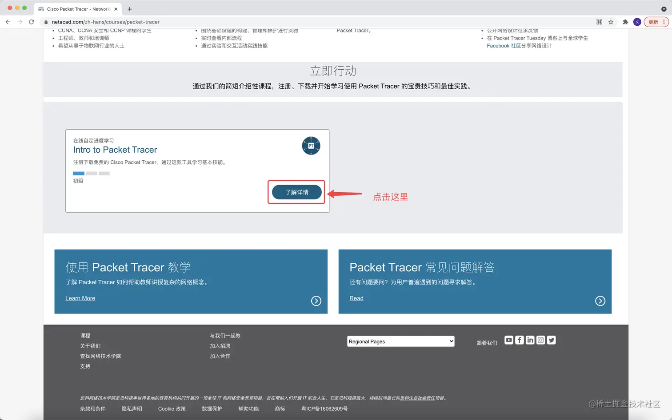Open the 商标 link
The height and width of the screenshot is (420, 672).
[280, 409]
